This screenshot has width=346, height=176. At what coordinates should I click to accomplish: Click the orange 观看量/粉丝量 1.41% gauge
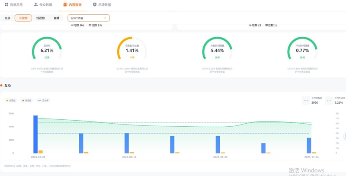132,49
